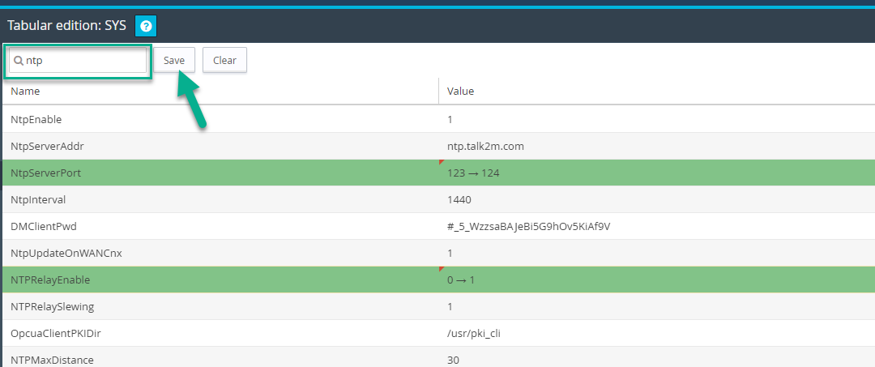Screen dimensions: 875x367
Task: Edit the NtpInterval value 1440
Action: (459, 199)
